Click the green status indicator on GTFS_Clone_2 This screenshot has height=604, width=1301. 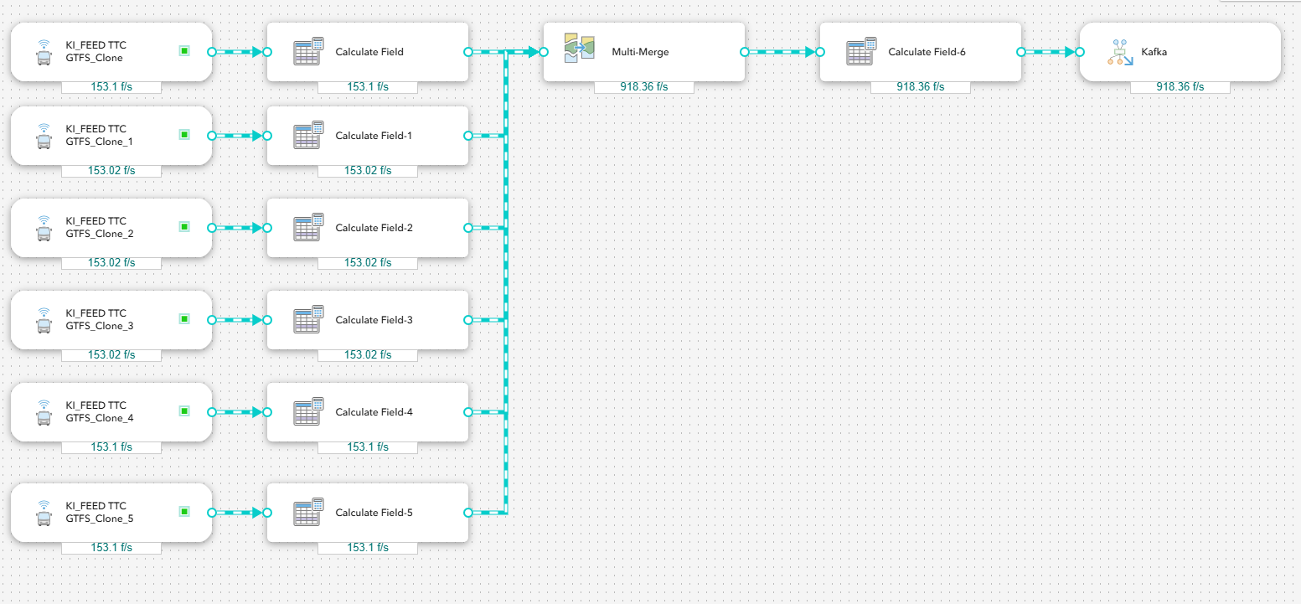pos(184,227)
